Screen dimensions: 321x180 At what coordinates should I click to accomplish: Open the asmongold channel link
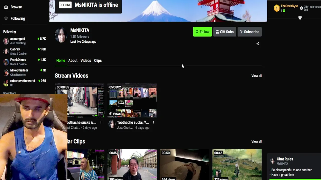pyautogui.click(x=18, y=39)
